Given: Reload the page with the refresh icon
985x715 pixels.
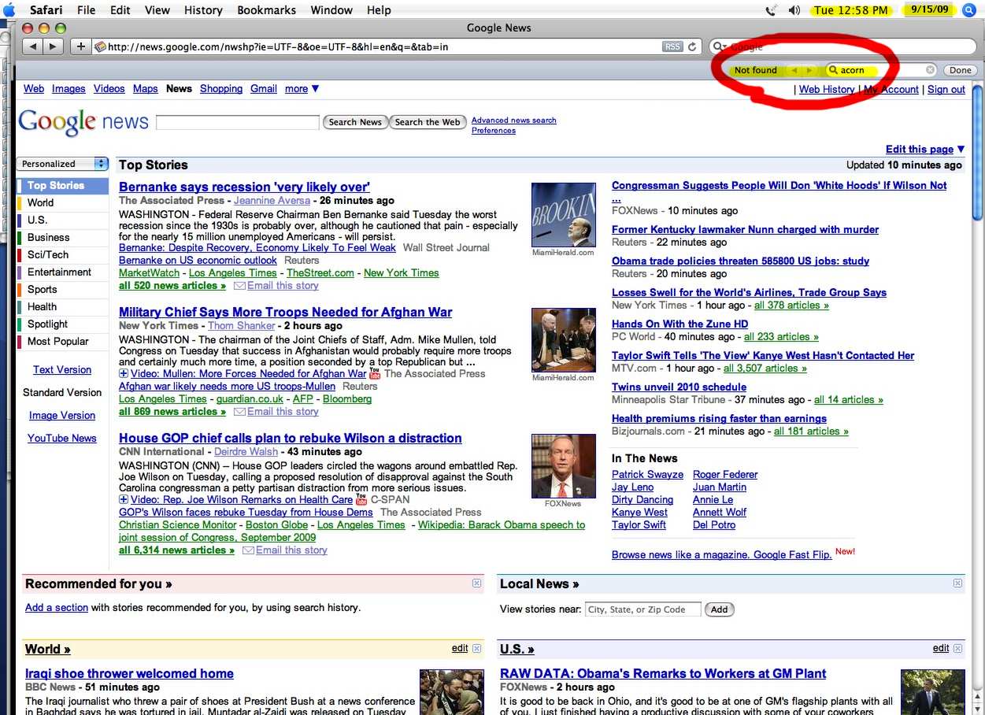Looking at the screenshot, I should click(x=692, y=46).
